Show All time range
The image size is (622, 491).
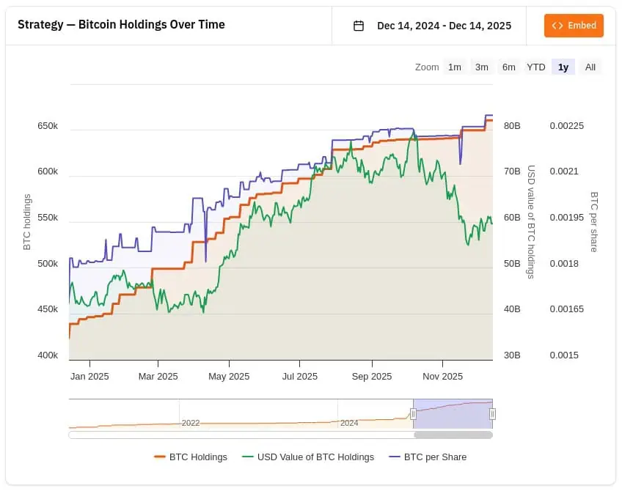tap(590, 67)
